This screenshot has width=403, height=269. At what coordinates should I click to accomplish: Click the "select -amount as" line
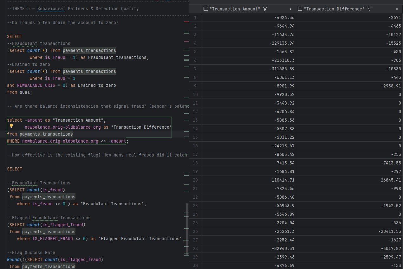tap(56, 120)
